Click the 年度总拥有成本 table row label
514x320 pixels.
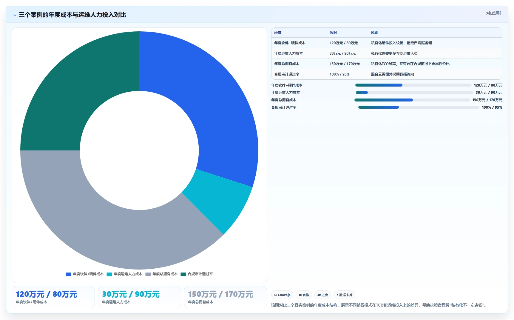point(287,64)
